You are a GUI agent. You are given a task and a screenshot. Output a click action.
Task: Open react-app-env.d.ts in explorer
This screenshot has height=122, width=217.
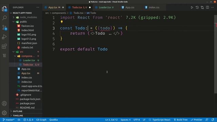[x=32, y=86]
